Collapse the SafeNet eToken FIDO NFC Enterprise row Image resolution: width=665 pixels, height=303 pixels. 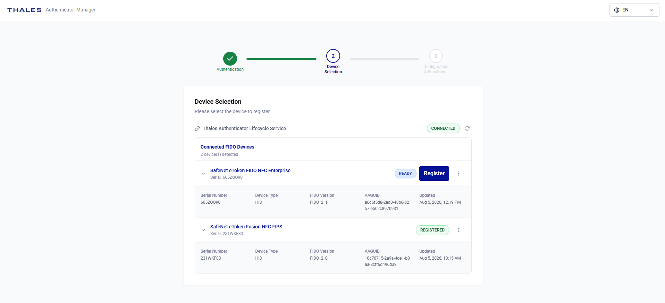pyautogui.click(x=203, y=174)
